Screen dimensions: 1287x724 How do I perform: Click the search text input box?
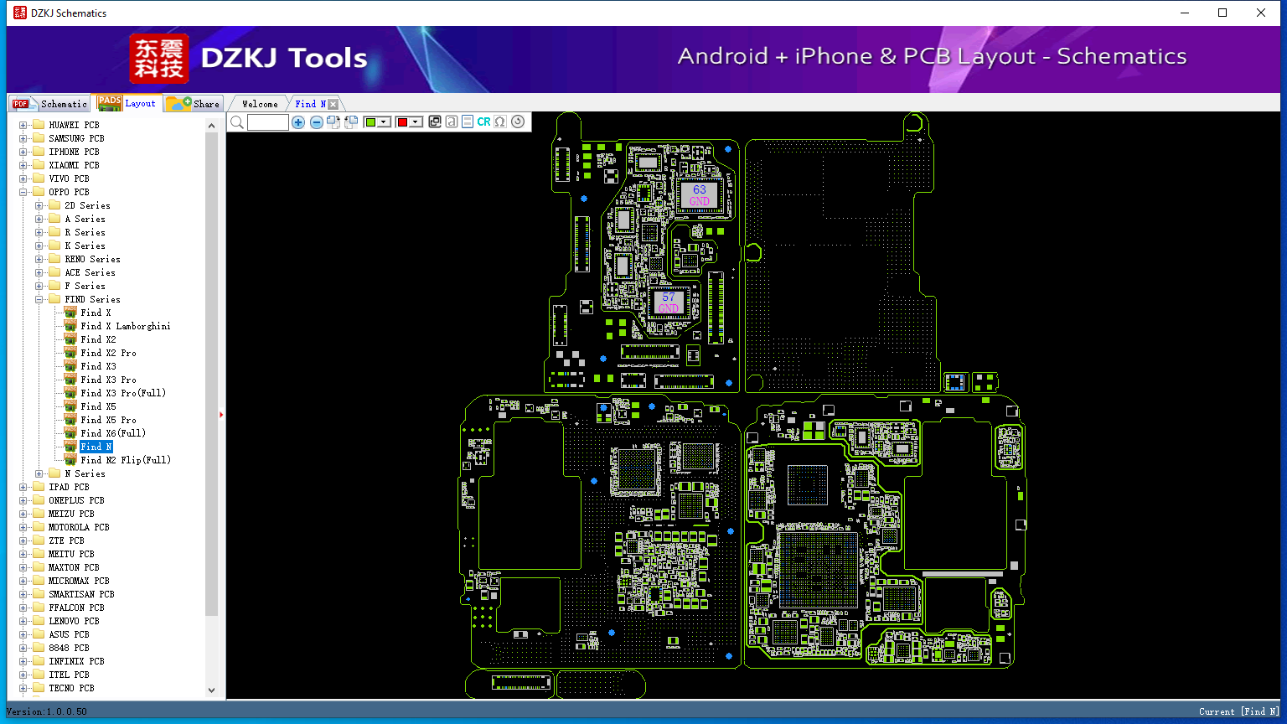pyautogui.click(x=268, y=122)
